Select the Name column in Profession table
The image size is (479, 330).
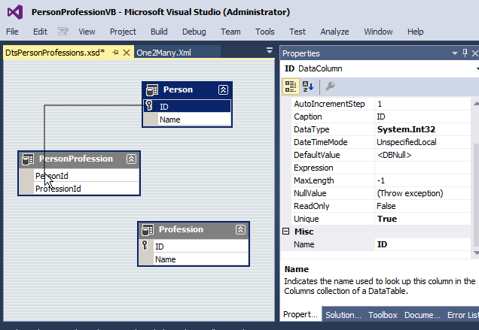tap(194, 259)
